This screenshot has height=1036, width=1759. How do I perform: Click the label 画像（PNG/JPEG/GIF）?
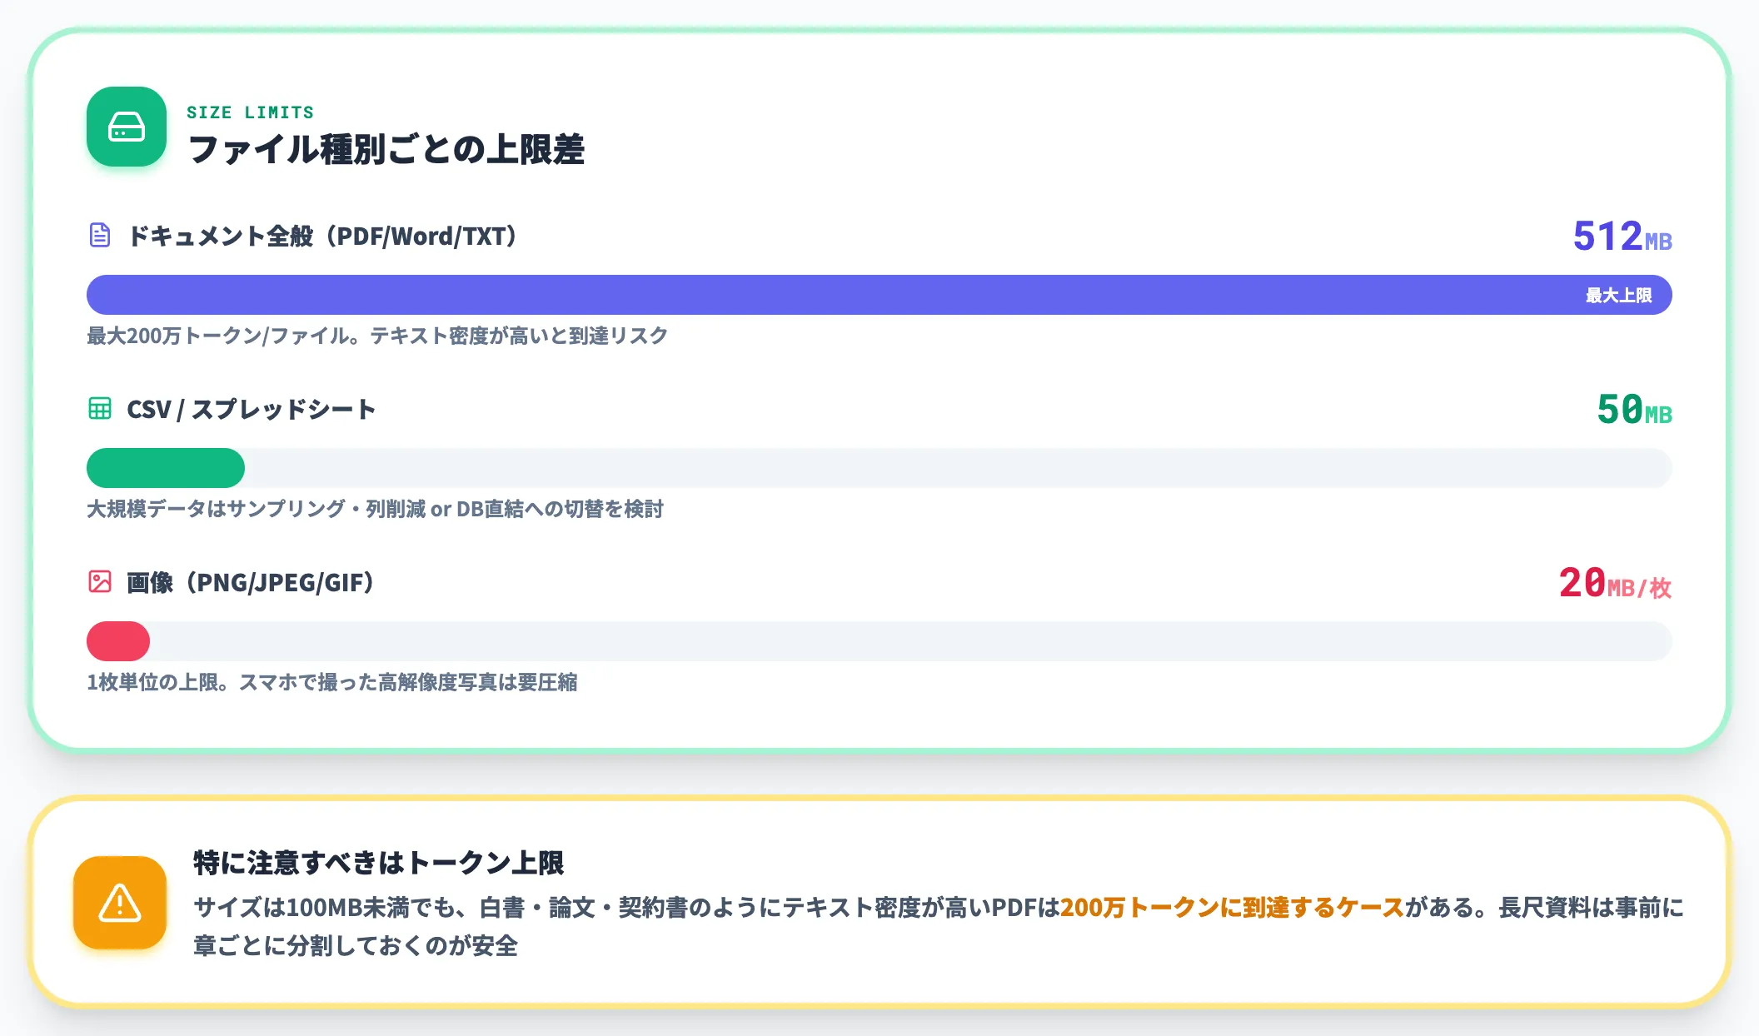(252, 583)
